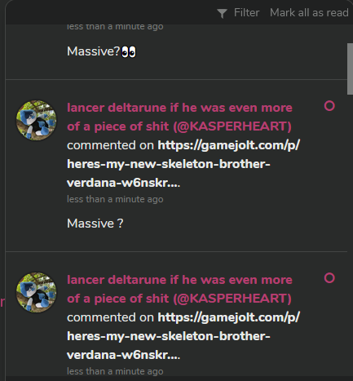Click Mark all as read
Viewport: 353px width, 381px height.
[x=309, y=13]
